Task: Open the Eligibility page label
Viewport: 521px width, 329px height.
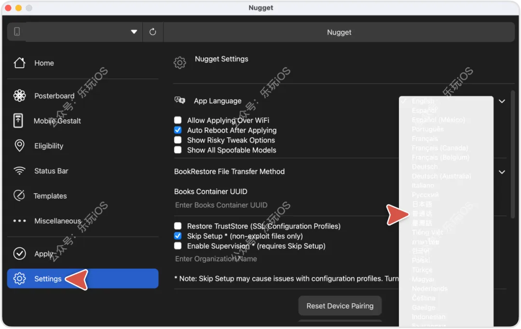Action: pyautogui.click(x=49, y=146)
